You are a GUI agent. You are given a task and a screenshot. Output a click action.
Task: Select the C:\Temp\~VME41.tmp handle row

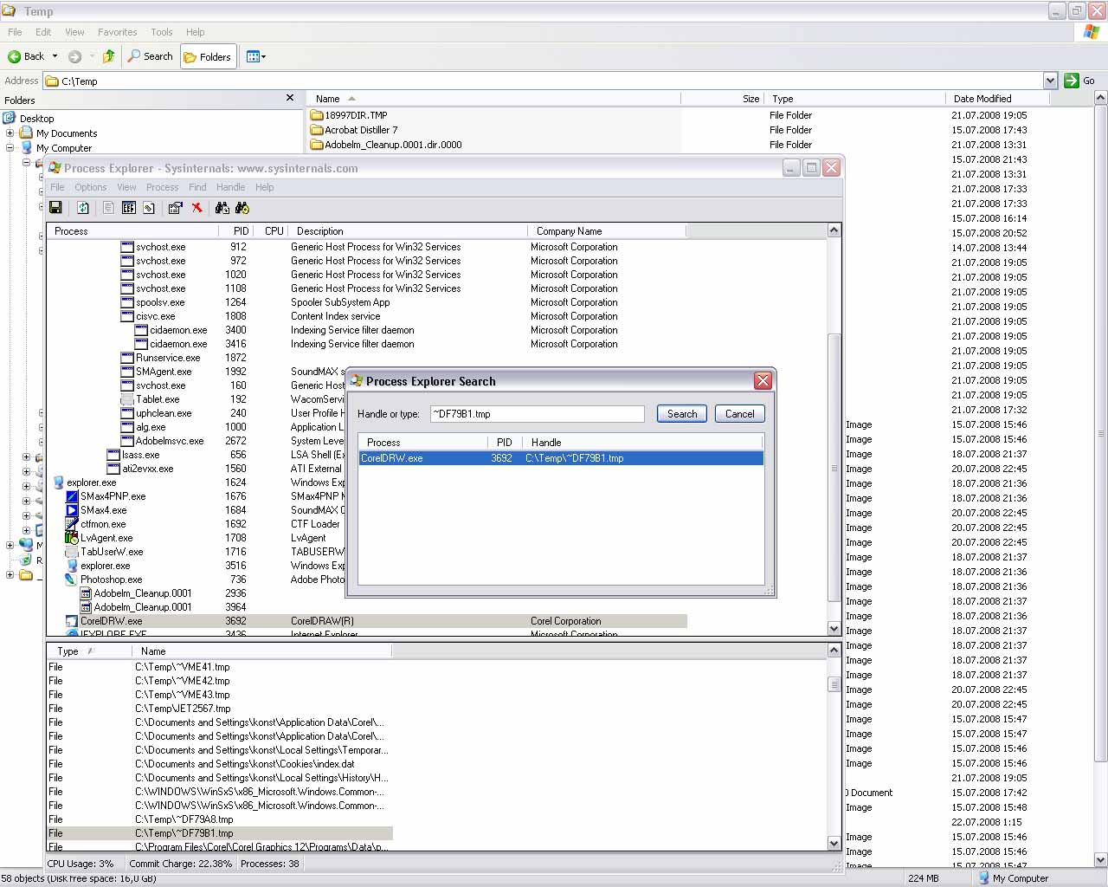(220, 667)
